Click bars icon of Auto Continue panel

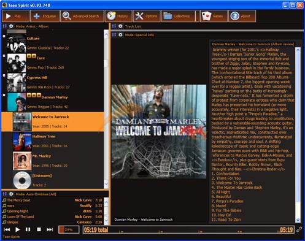[5, 194]
